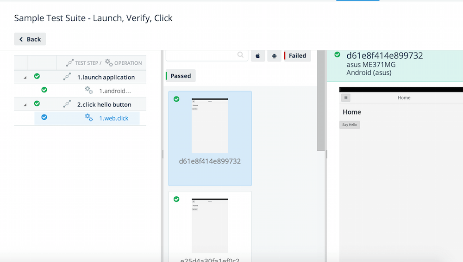Click 'Sample Test Suite - Launch, Verify, Click' title
This screenshot has width=463, height=262.
pyautogui.click(x=94, y=18)
